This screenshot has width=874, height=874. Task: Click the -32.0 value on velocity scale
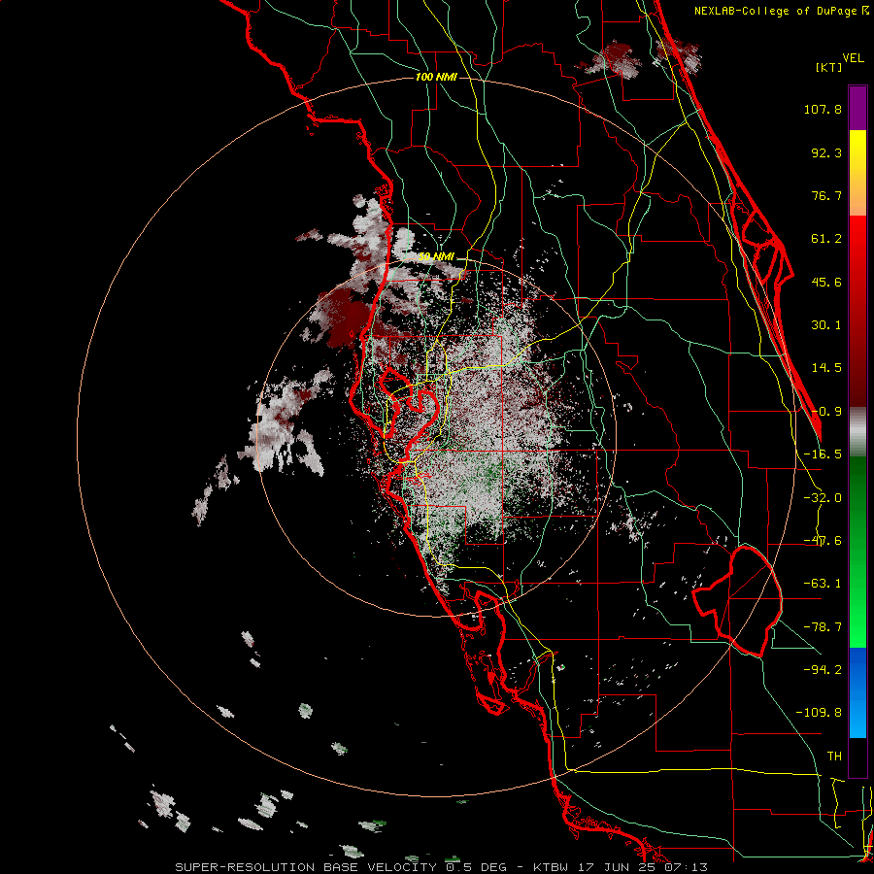tap(823, 498)
